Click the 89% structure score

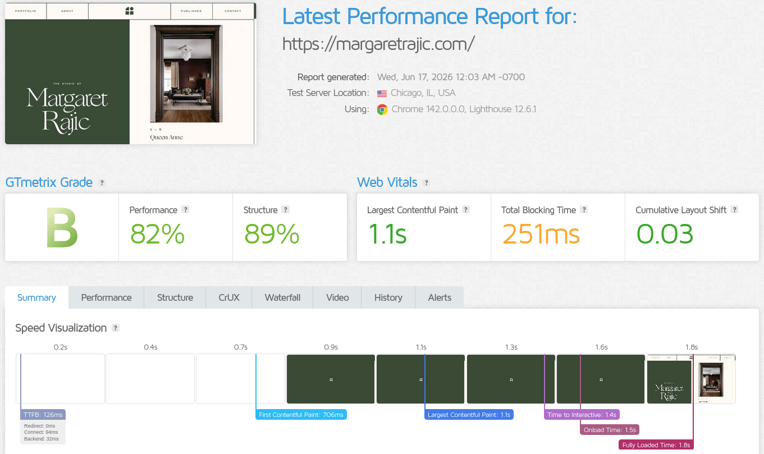pos(272,234)
